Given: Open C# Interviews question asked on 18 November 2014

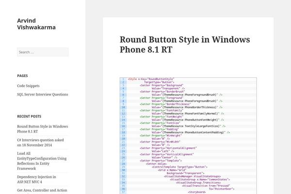Looking at the screenshot, I should pyautogui.click(x=40, y=143).
